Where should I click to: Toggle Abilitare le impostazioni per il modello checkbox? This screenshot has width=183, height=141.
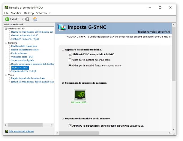[70, 126]
